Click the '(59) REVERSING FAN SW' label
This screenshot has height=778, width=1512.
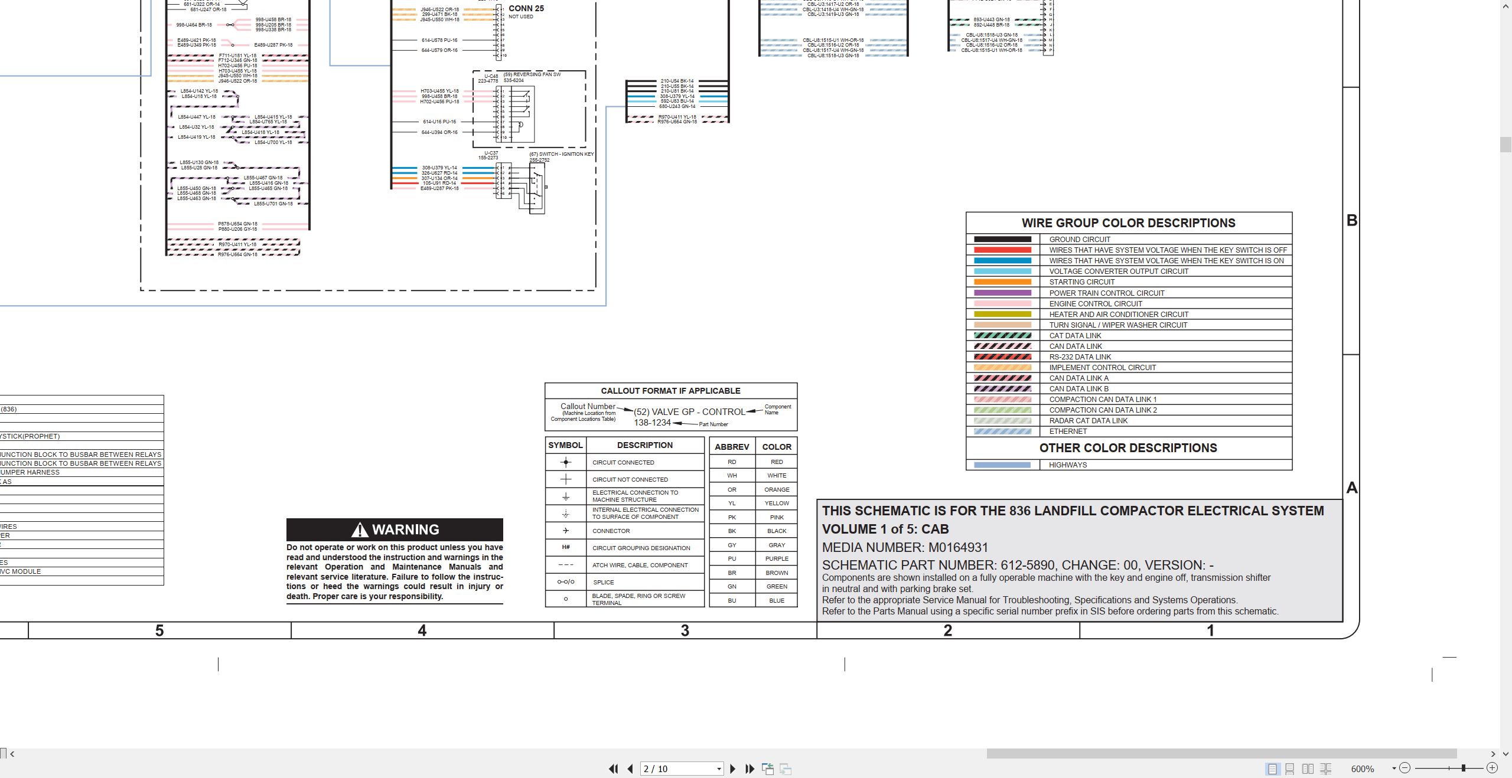tap(532, 74)
